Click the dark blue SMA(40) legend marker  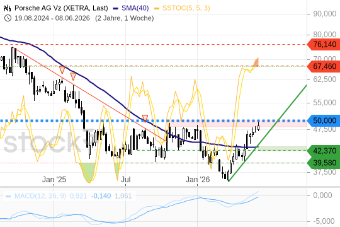[x=116, y=9]
